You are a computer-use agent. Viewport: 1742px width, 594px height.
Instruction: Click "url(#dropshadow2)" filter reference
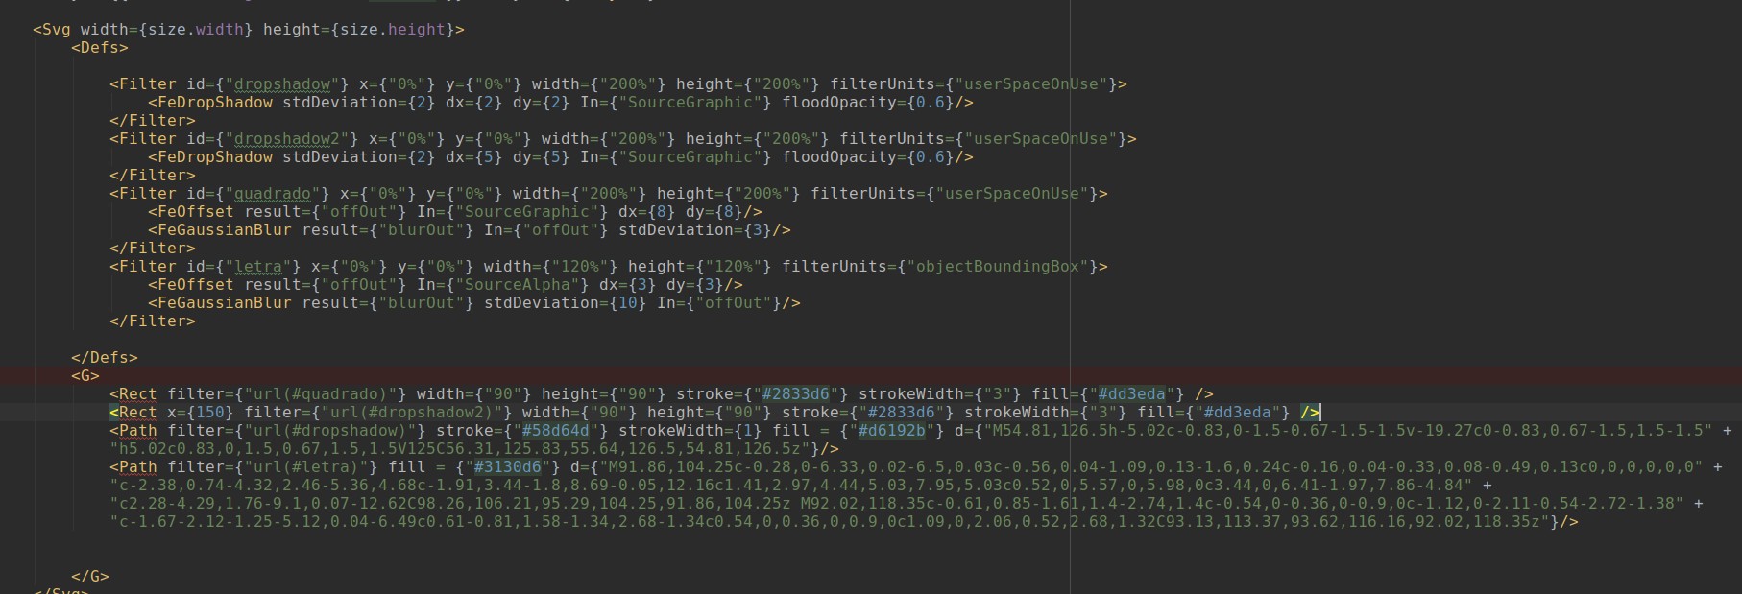click(411, 413)
